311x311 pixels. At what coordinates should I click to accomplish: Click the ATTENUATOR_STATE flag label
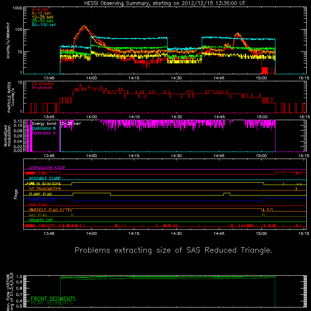[47, 168]
